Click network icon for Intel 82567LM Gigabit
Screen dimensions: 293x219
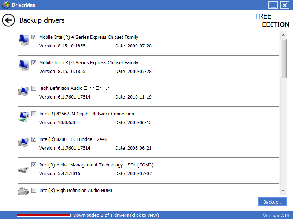tap(23, 117)
